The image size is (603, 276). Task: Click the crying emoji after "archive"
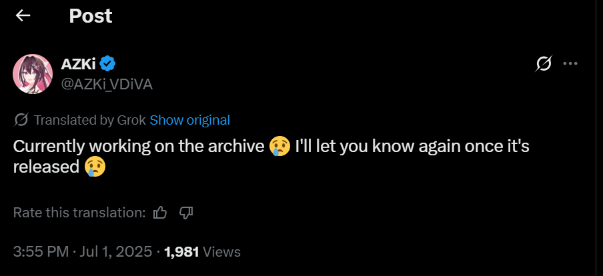(x=280, y=146)
